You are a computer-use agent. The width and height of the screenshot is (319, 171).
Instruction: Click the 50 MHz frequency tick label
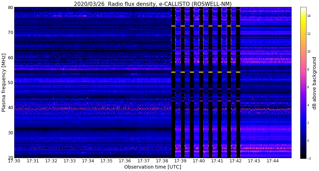click(x=10, y=83)
